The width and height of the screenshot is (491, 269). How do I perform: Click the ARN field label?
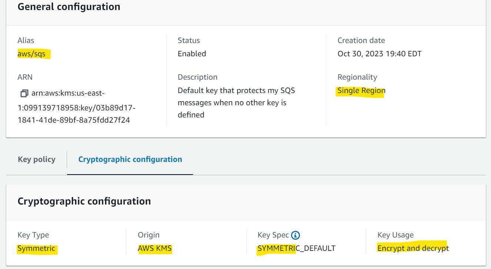(25, 77)
